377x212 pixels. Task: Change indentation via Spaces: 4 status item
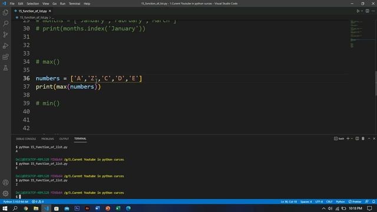coord(306,201)
